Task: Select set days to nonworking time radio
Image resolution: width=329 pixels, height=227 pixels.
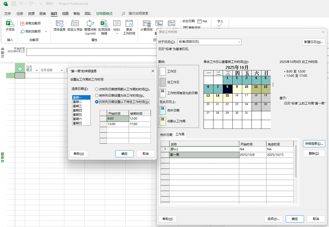Action: 97,96
